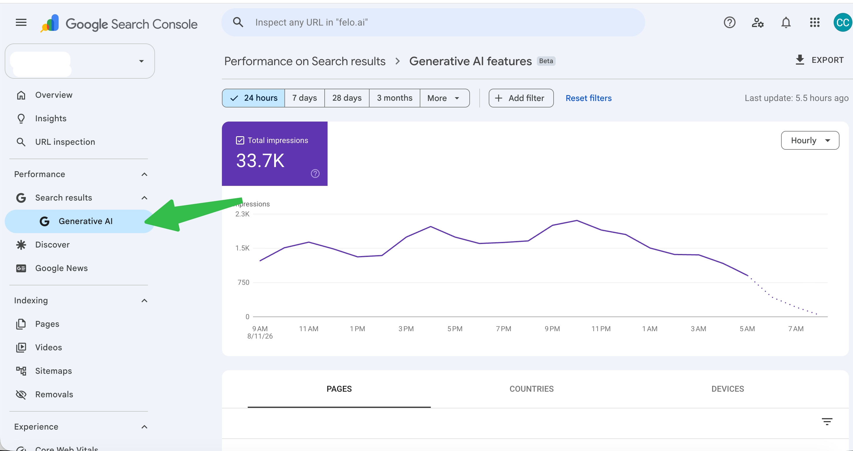
Task: Click the Total impressions 33.7K card
Action: (x=274, y=154)
